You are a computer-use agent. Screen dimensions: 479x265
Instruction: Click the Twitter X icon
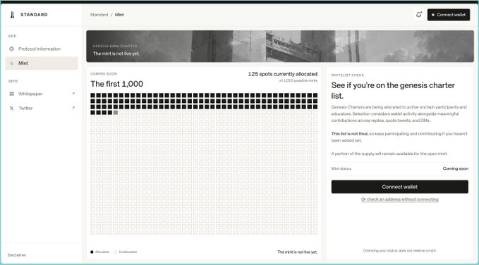point(11,108)
